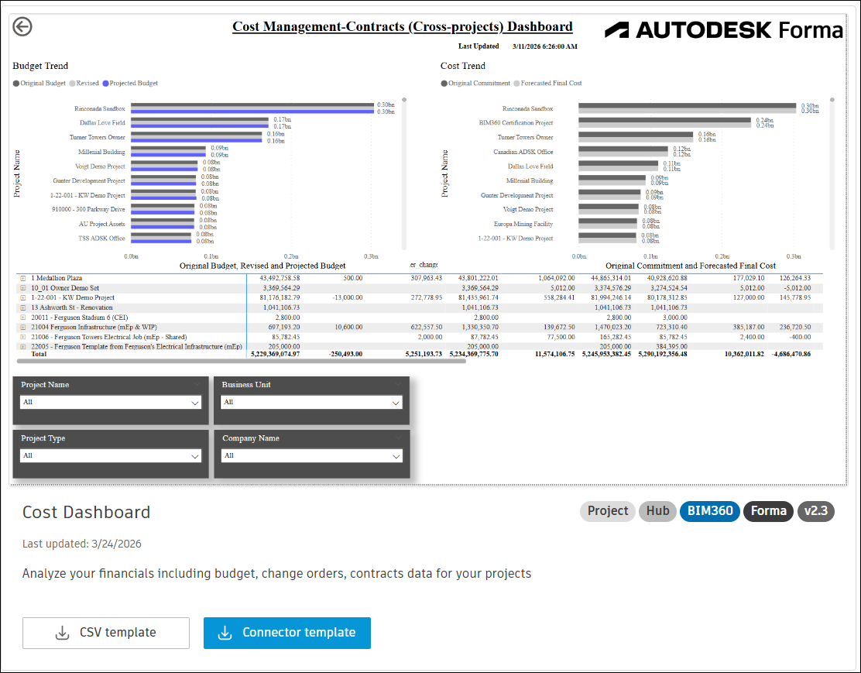
Task: Click the CSV template download icon
Action: 63,633
